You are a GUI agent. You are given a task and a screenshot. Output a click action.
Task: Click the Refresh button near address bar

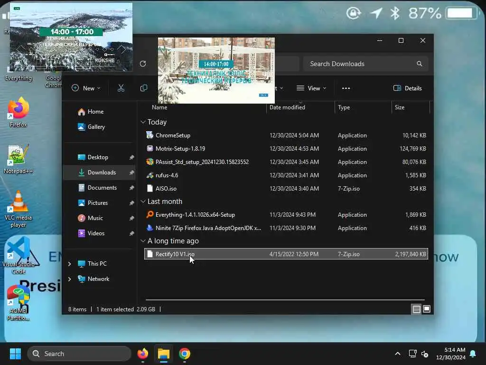tap(142, 64)
